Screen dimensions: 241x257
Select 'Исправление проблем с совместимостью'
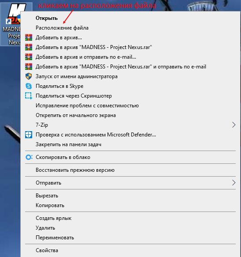pos(130,106)
